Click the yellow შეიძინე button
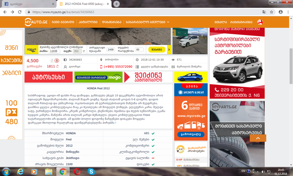This screenshot has height=176, width=293. pyautogui.click(x=157, y=50)
